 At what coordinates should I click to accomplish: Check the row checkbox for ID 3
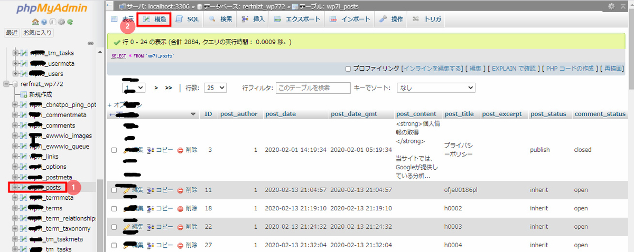(x=114, y=150)
